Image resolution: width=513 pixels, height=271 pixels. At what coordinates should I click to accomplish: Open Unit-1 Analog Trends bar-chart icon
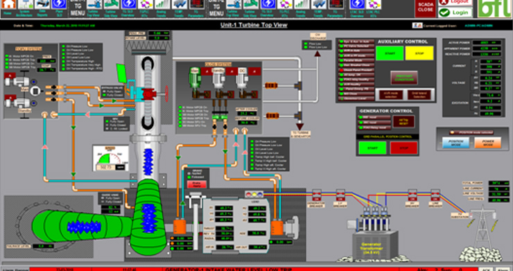coord(162,5)
